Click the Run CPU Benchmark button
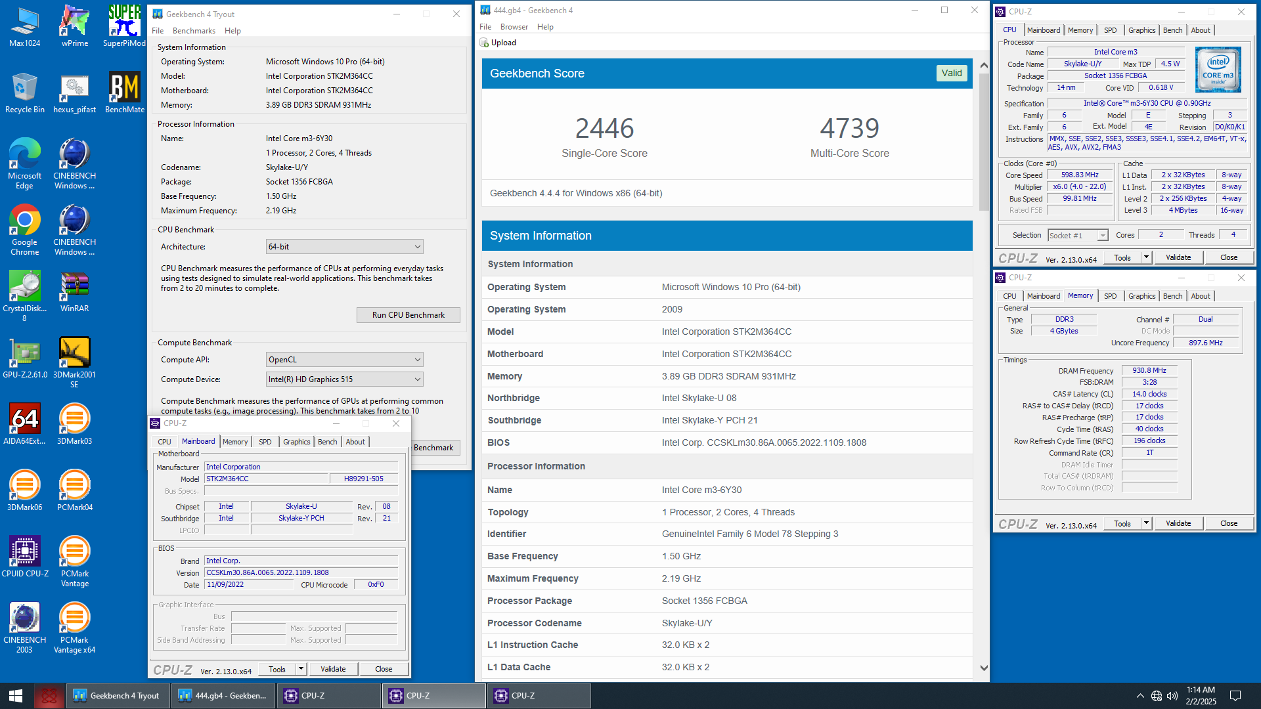The image size is (1261, 709). pos(408,315)
